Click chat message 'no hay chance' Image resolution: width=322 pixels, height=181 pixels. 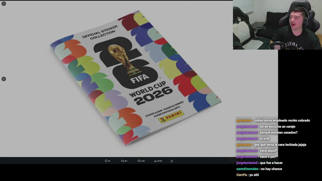tap(271, 169)
